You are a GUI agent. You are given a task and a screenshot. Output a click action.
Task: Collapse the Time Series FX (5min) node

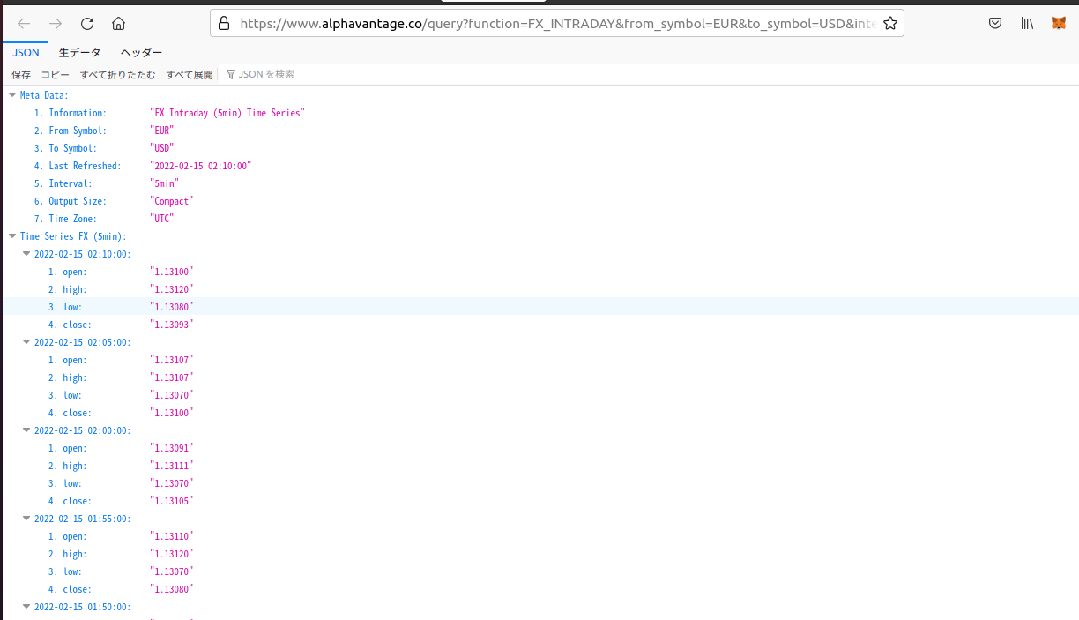[11, 235]
